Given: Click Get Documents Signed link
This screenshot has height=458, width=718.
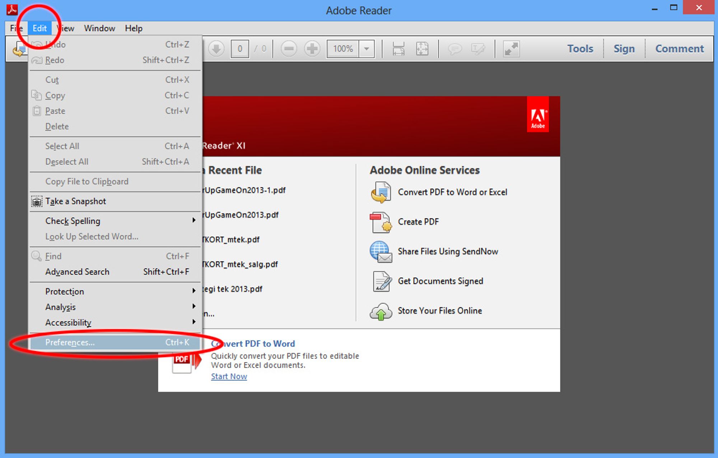Looking at the screenshot, I should [440, 281].
